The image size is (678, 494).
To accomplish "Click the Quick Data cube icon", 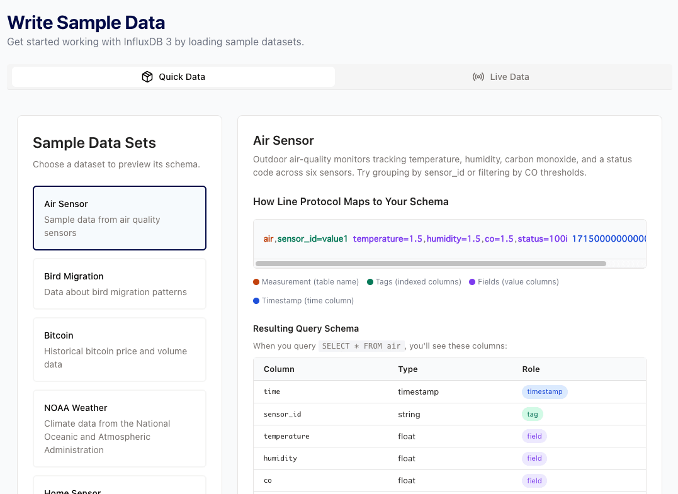I will point(147,77).
